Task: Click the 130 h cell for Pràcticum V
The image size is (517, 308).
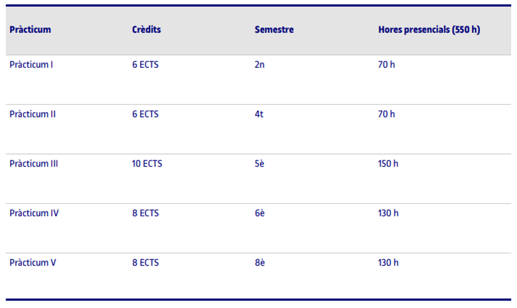Action: point(388,262)
